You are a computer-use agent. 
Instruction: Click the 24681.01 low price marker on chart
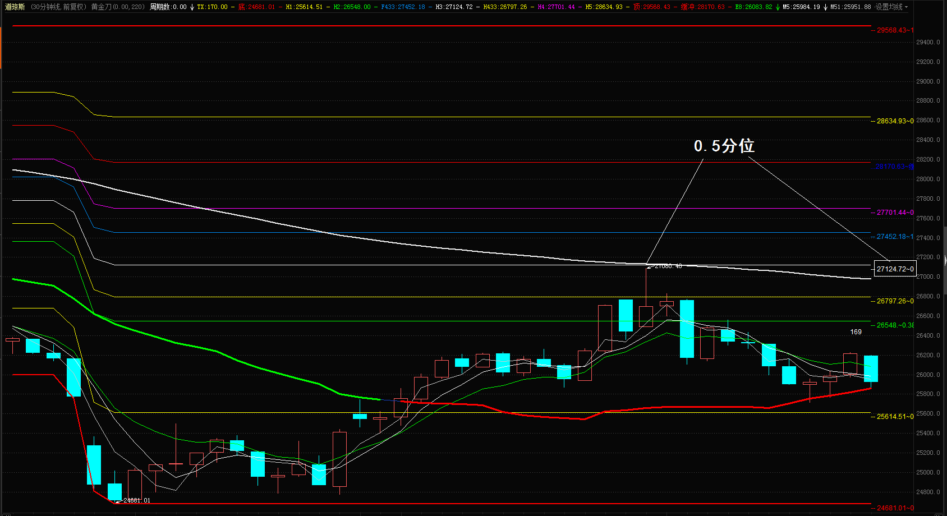pos(136,500)
